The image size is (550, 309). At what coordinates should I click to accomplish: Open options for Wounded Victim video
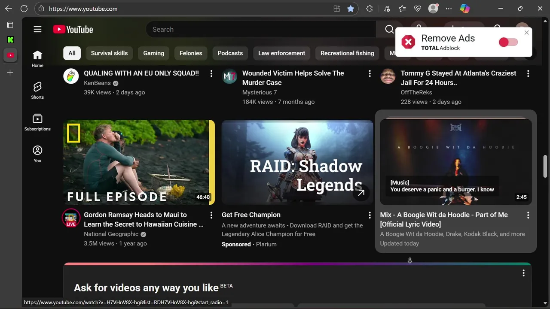(x=370, y=74)
